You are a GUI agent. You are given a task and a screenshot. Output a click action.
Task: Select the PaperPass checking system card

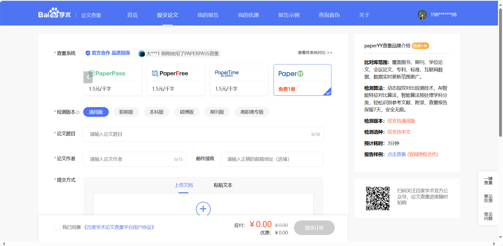[x=113, y=80]
